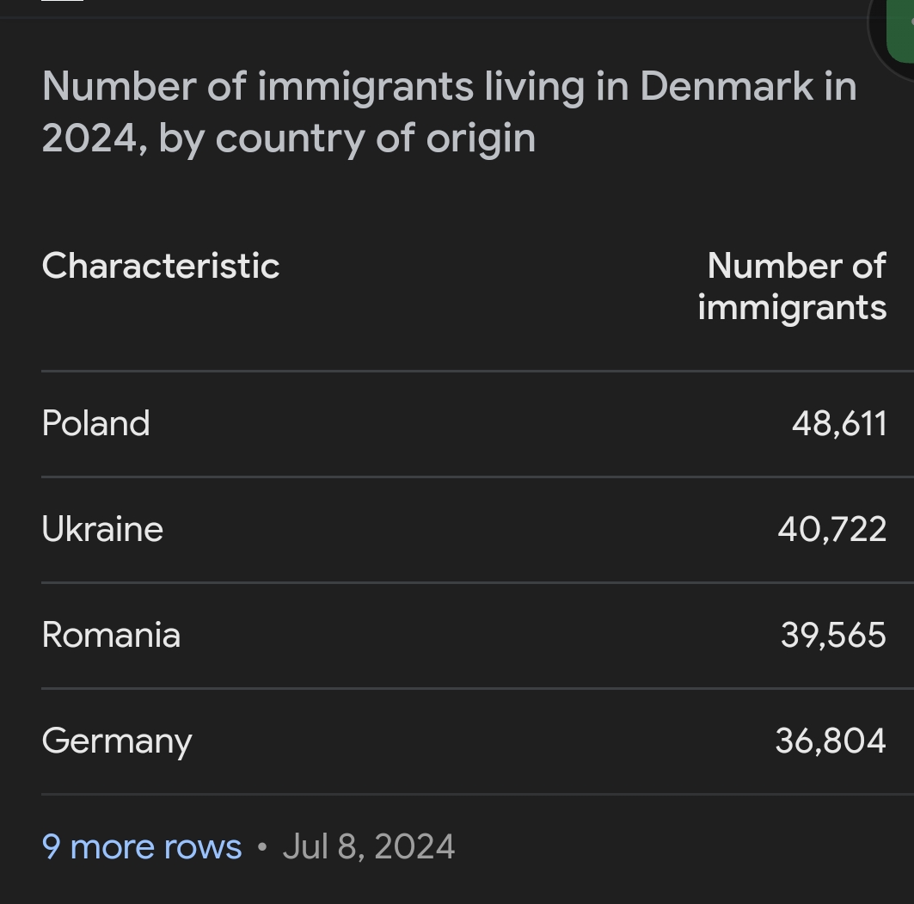This screenshot has height=904, width=914.
Task: Click the value 48,611 for Poland
Action: [838, 423]
